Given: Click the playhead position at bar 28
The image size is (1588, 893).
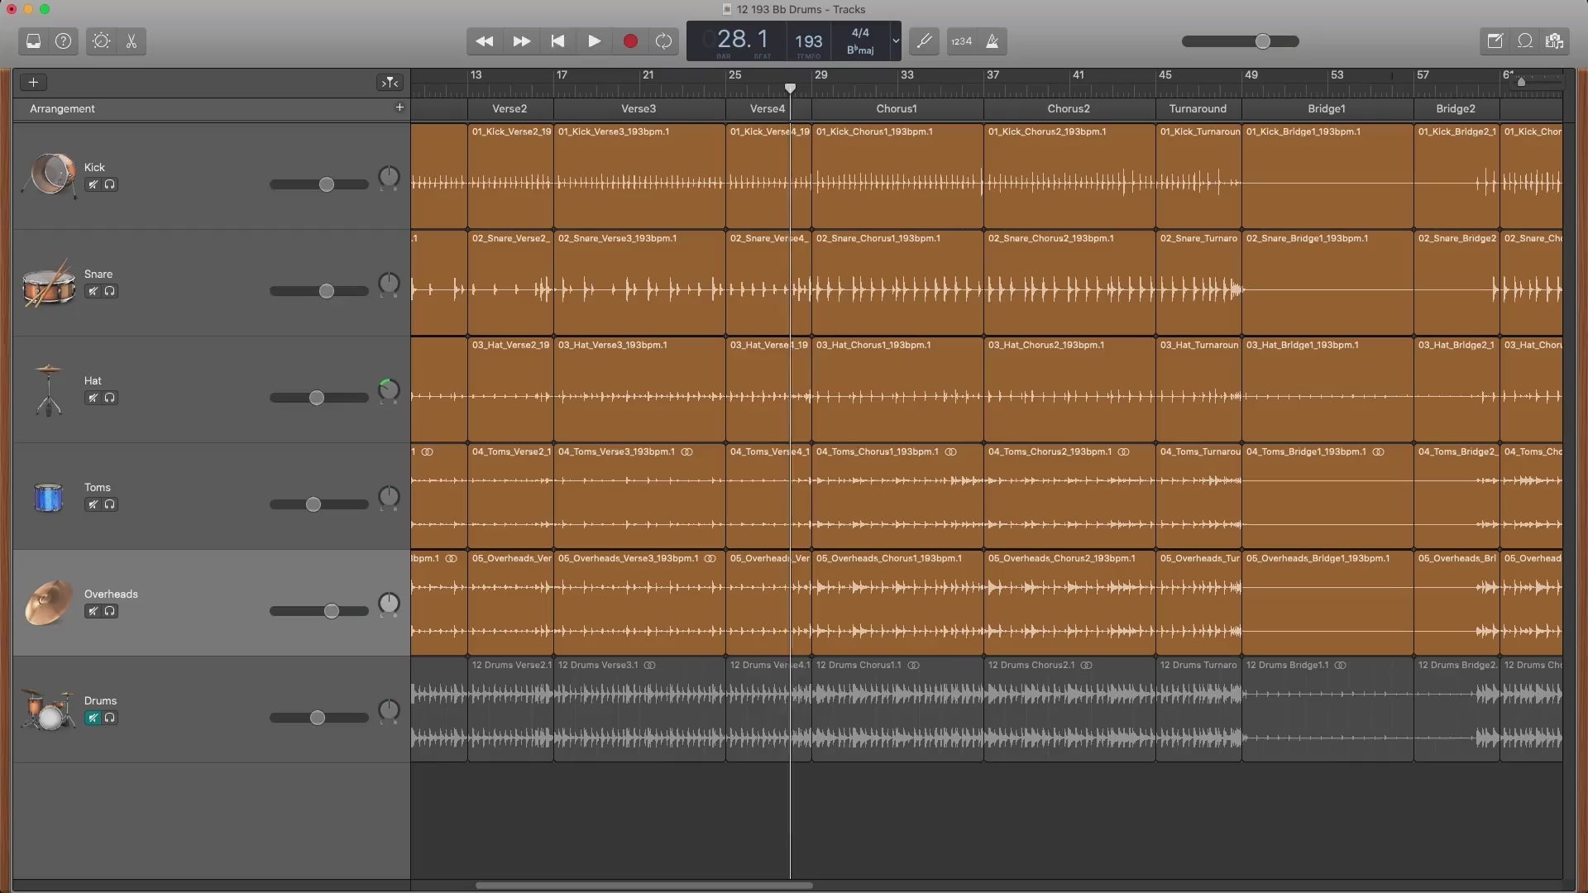Looking at the screenshot, I should [790, 87].
